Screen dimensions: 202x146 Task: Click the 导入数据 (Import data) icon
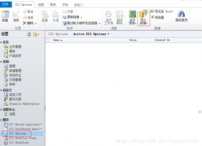point(143,14)
